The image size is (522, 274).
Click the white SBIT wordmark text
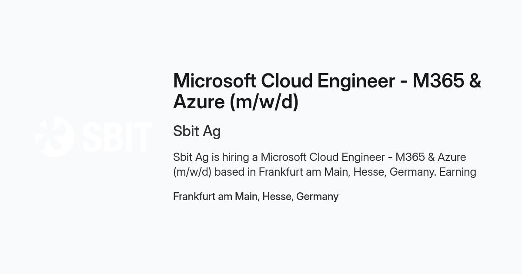[x=117, y=137]
